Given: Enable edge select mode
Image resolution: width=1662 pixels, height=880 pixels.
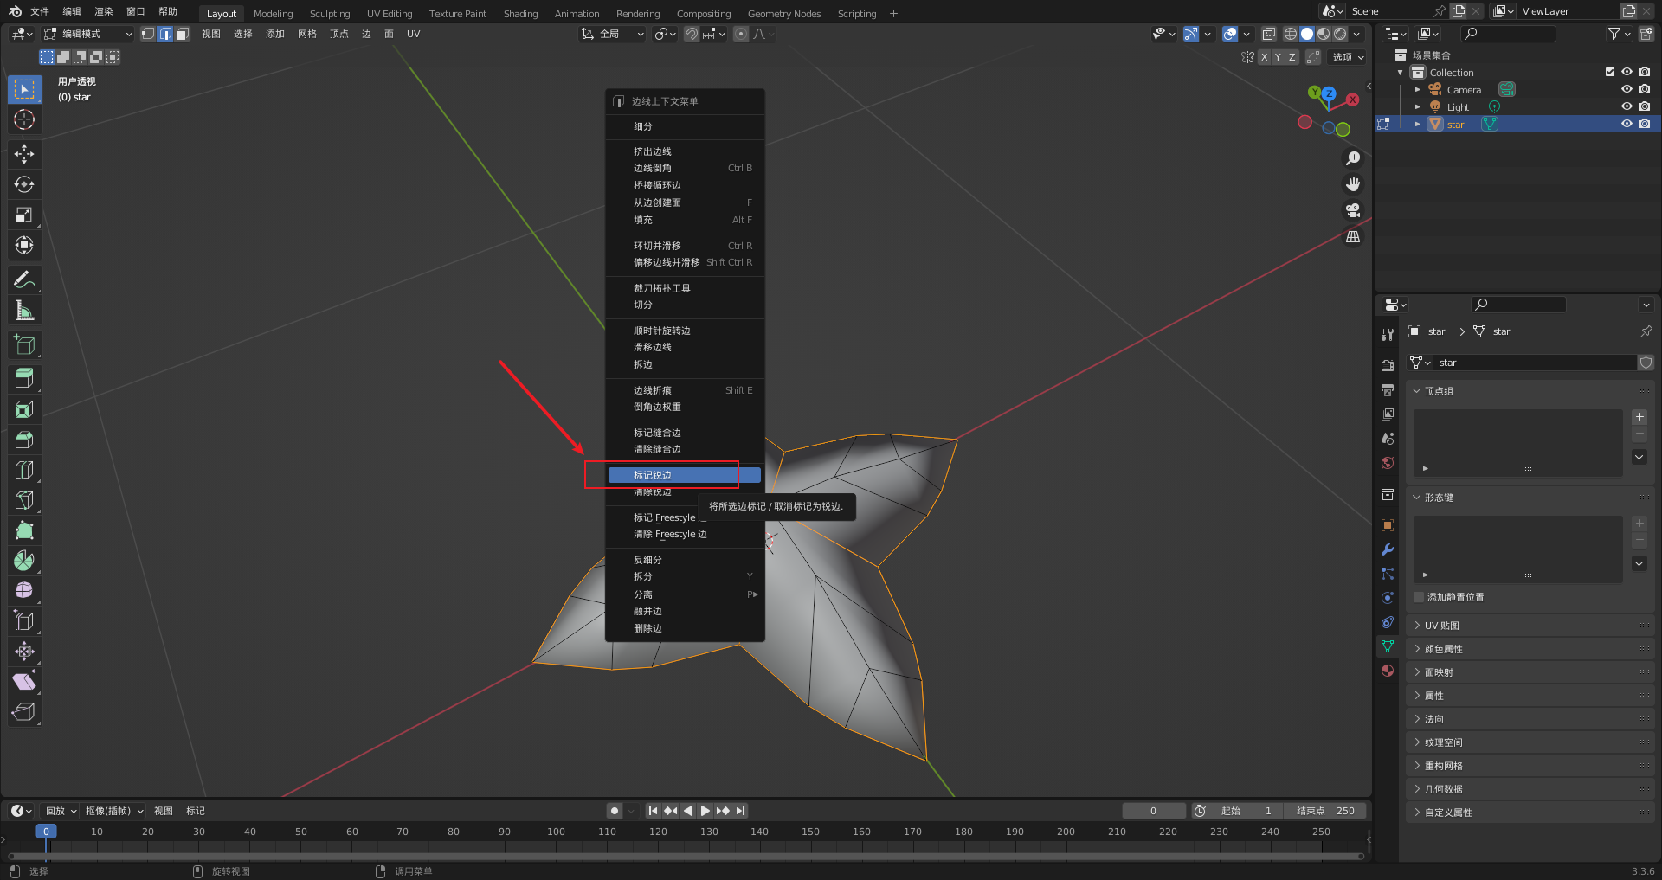Looking at the screenshot, I should coord(165,34).
